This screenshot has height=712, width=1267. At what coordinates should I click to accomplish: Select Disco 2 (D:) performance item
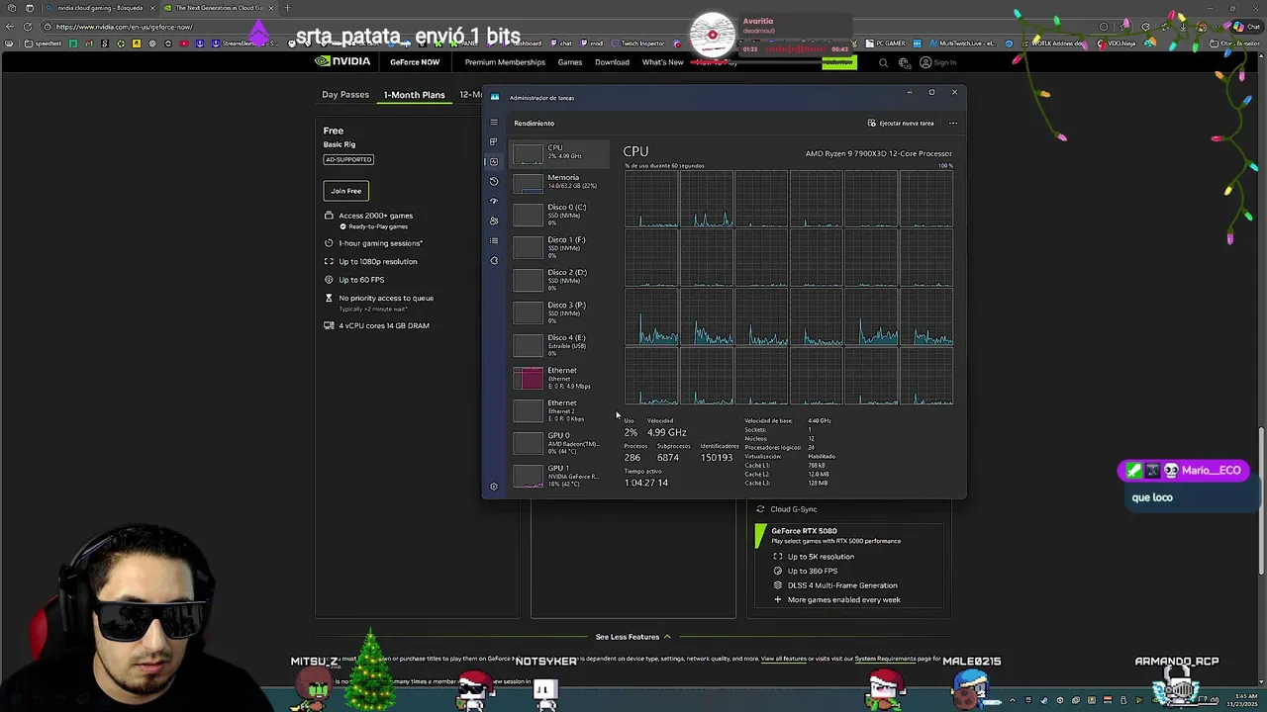click(x=559, y=280)
